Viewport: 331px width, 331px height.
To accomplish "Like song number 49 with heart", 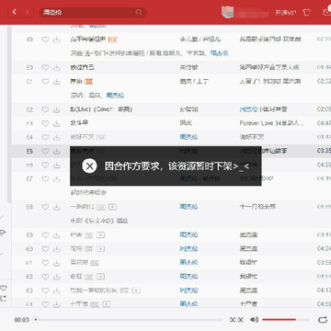I will click(45, 40).
